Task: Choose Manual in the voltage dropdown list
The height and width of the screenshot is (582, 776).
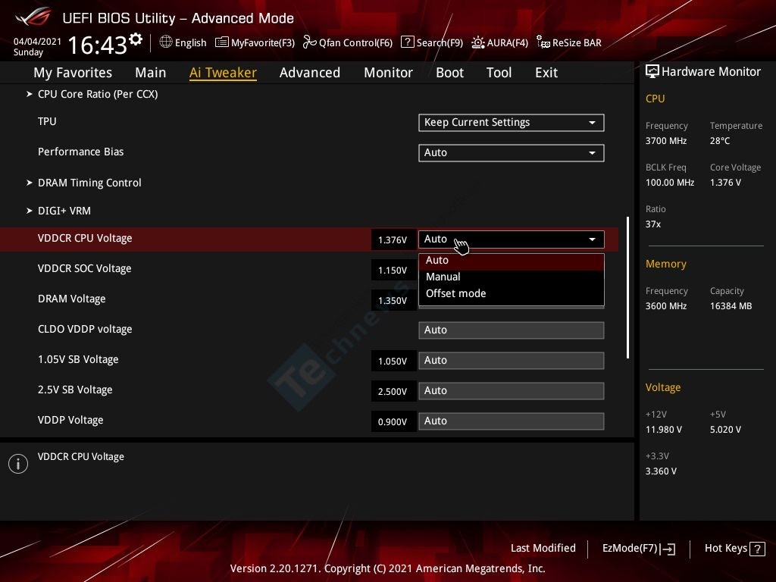Action: tap(512, 277)
